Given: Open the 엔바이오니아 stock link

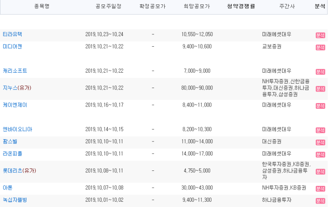Looking at the screenshot, I should 17,129.
